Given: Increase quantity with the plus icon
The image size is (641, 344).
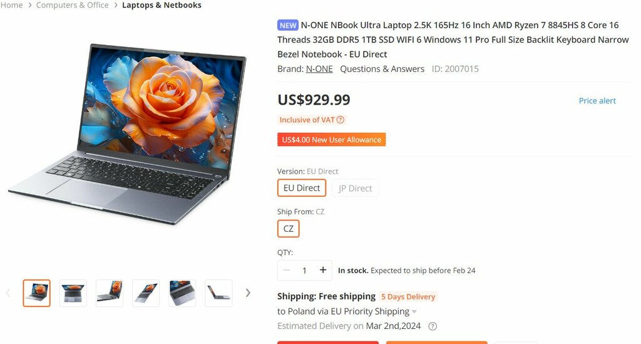Looking at the screenshot, I should (x=323, y=270).
